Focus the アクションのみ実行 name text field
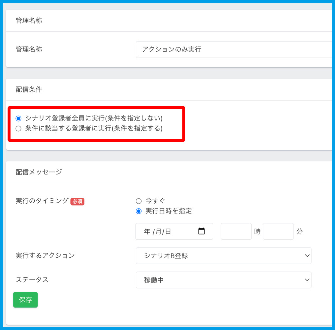This screenshot has height=330, width=335. pyautogui.click(x=234, y=49)
